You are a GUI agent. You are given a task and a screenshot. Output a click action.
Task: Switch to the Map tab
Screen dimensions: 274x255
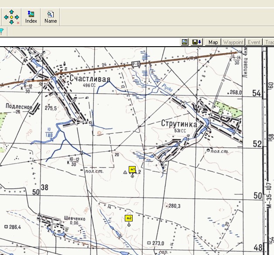tap(213, 42)
